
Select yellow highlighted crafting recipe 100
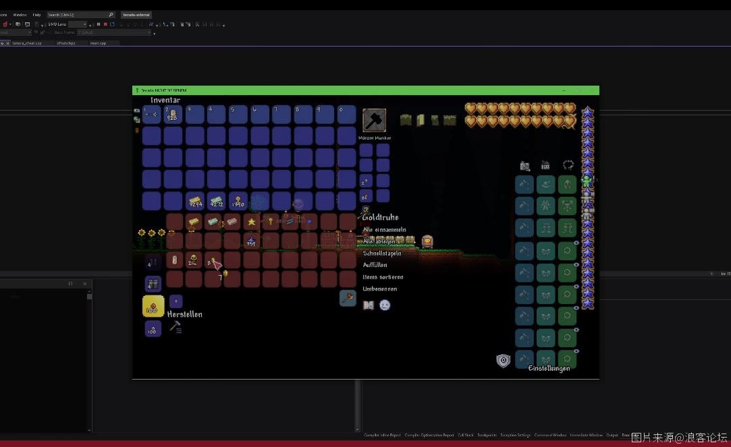(153, 306)
